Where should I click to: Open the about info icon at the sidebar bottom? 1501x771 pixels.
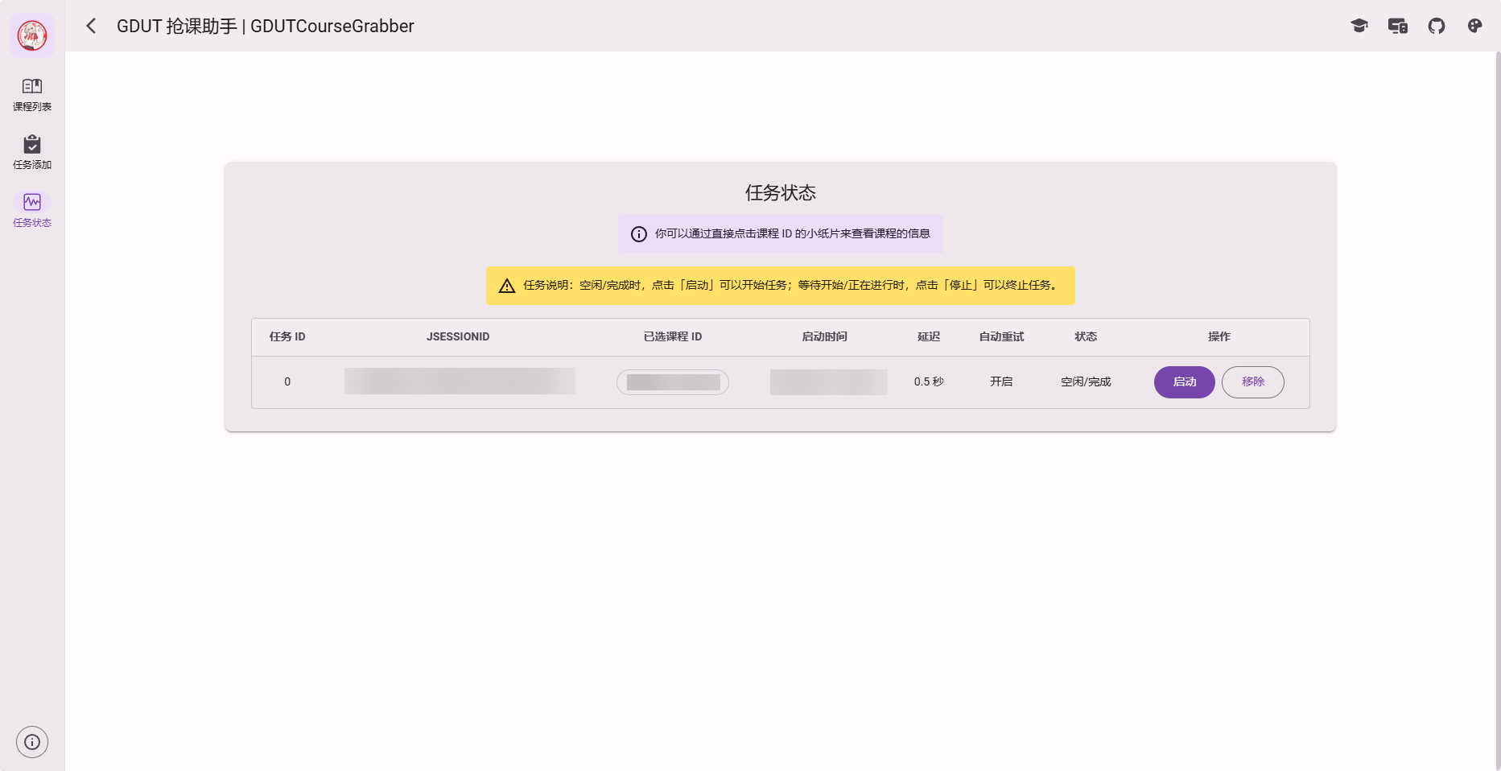coord(32,742)
